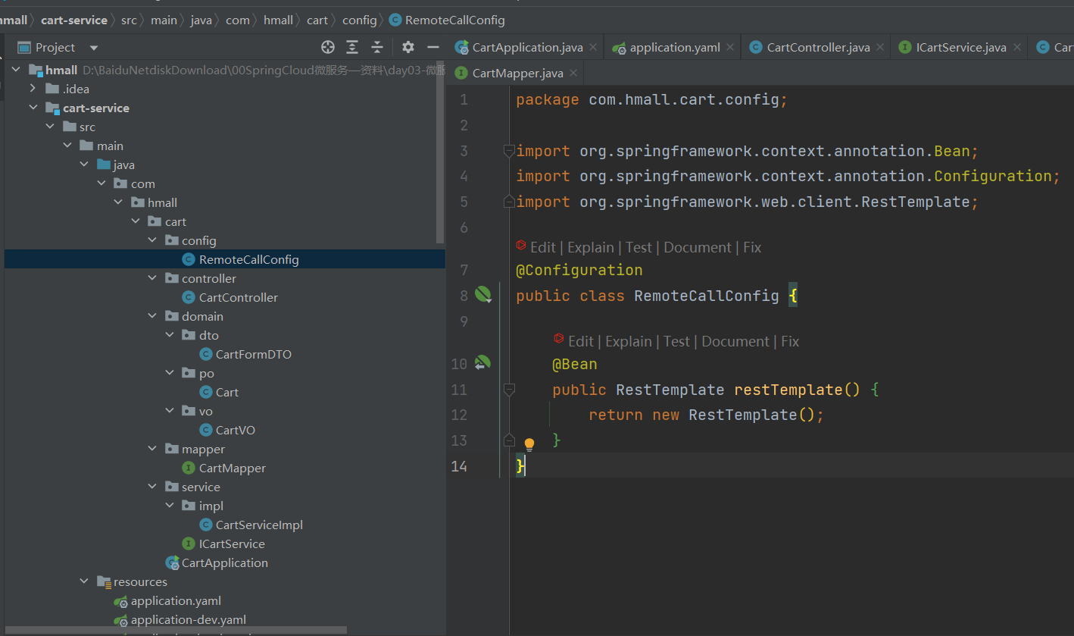This screenshot has height=636, width=1074.
Task: Click the bean navigation gutter icon on line 10
Action: (x=482, y=364)
